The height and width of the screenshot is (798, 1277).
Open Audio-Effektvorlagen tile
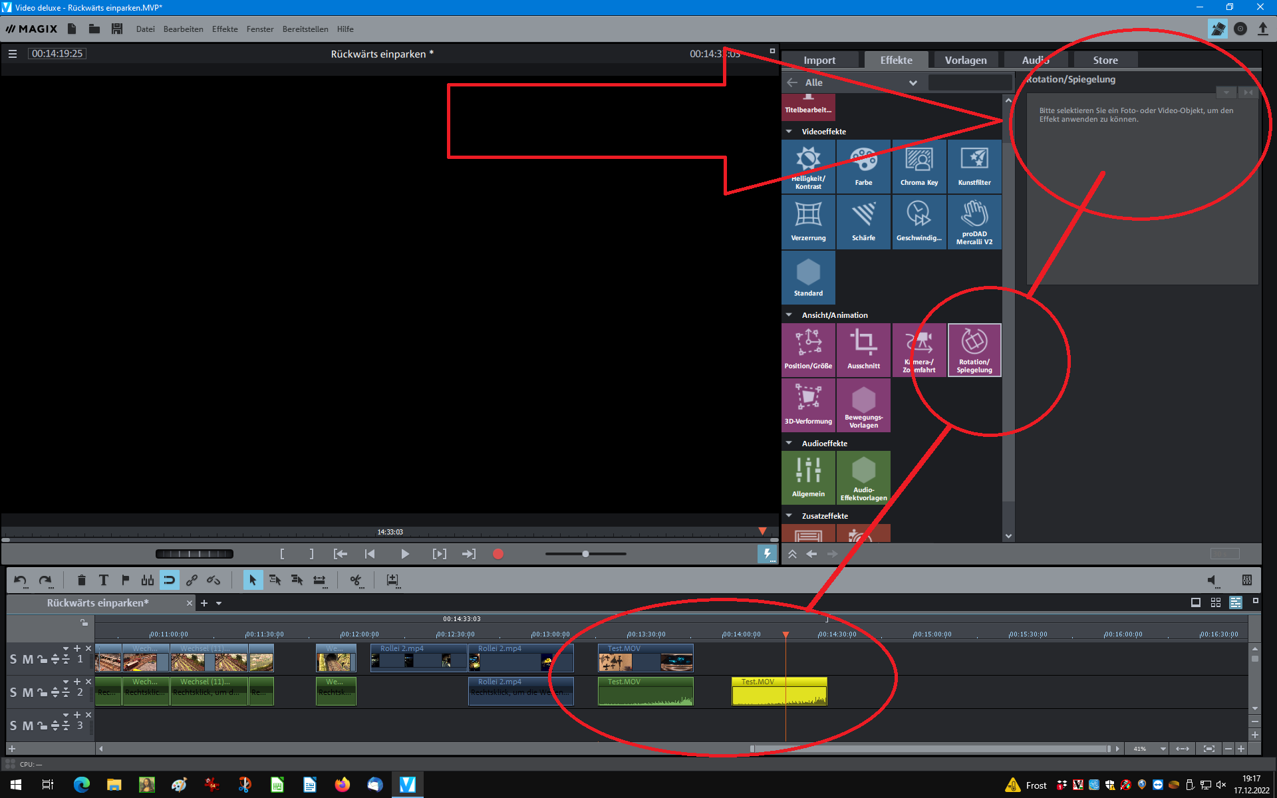click(863, 478)
